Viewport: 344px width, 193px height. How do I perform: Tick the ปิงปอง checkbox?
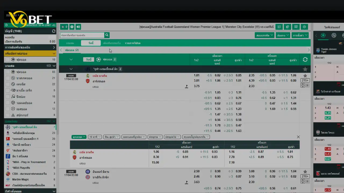(8, 96)
